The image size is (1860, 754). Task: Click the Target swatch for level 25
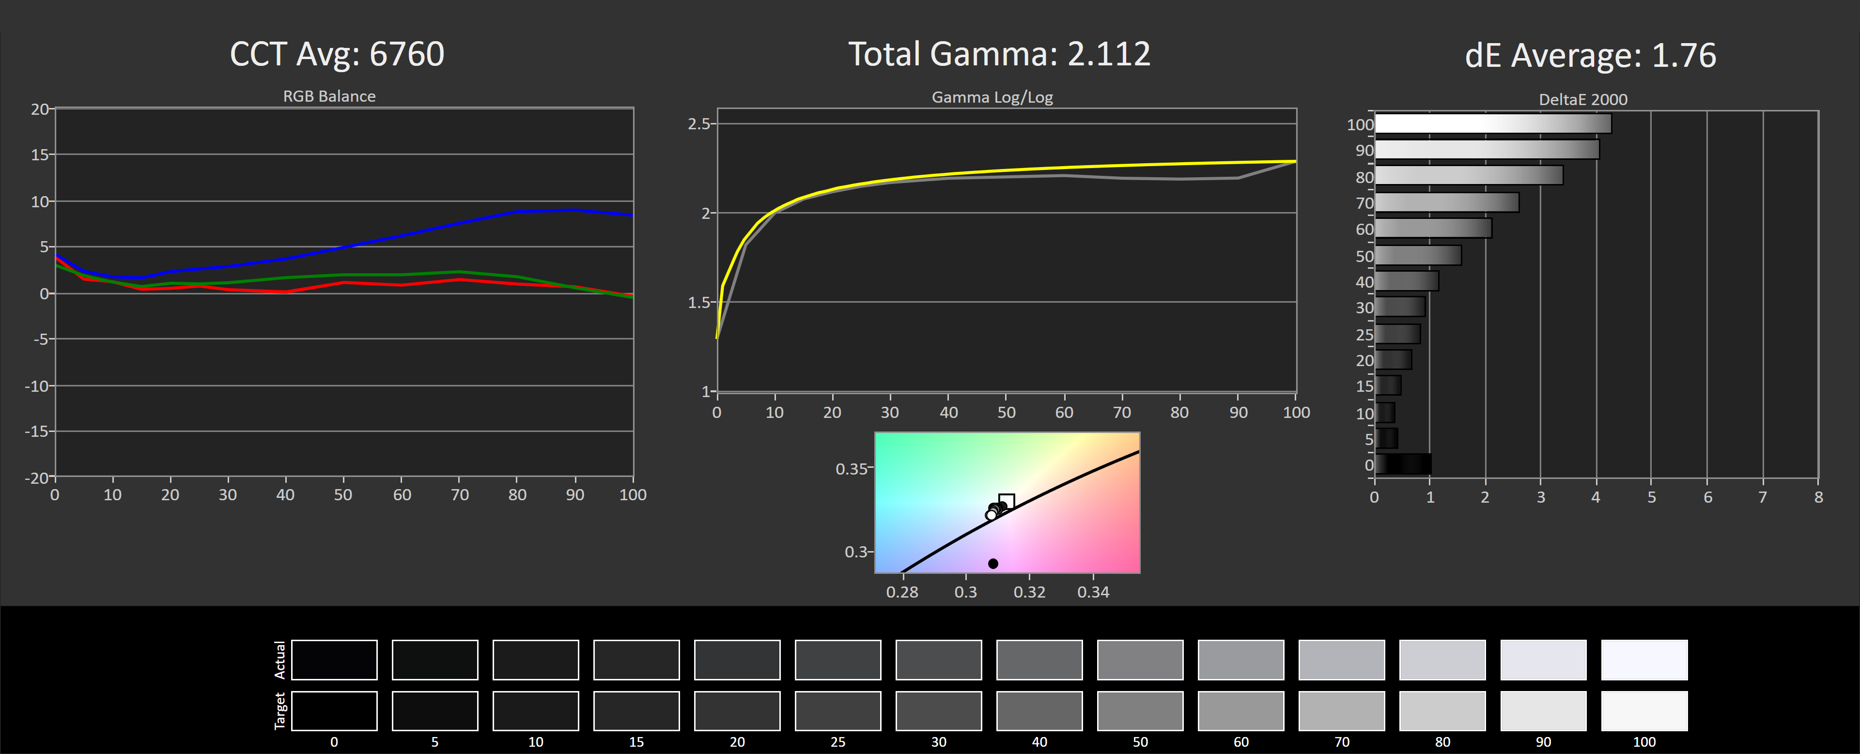(837, 711)
